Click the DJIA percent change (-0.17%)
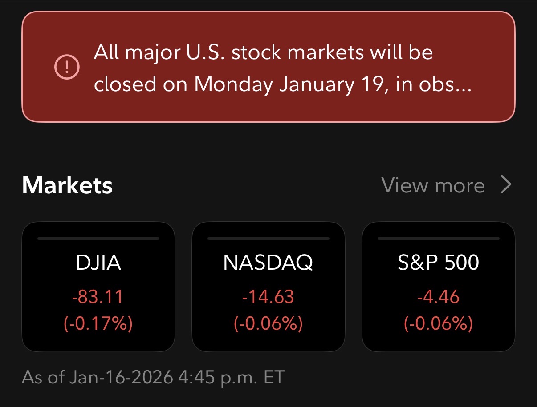The width and height of the screenshot is (537, 407). pos(98,324)
